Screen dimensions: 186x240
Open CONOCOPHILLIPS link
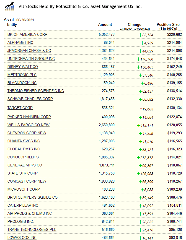[23, 157]
